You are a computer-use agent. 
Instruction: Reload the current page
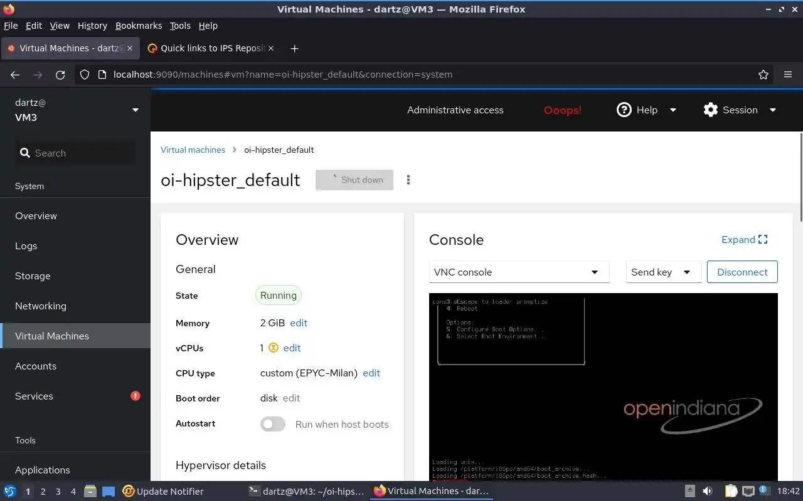pos(60,75)
